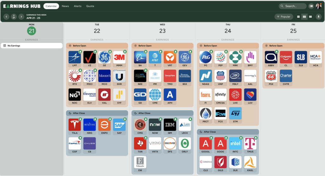Open the Tesla TSLA earnings tile
The image size is (325, 176).
pyautogui.click(x=75, y=127)
